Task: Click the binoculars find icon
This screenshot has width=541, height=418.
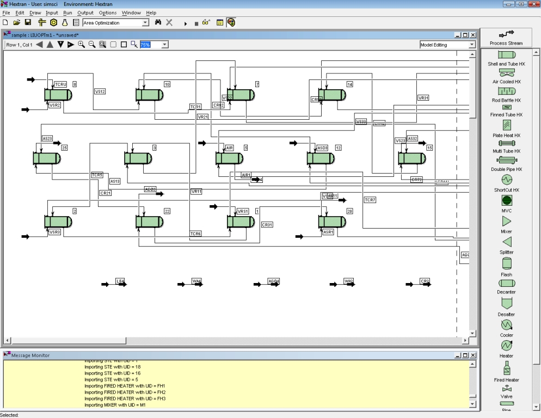Action: coord(158,22)
